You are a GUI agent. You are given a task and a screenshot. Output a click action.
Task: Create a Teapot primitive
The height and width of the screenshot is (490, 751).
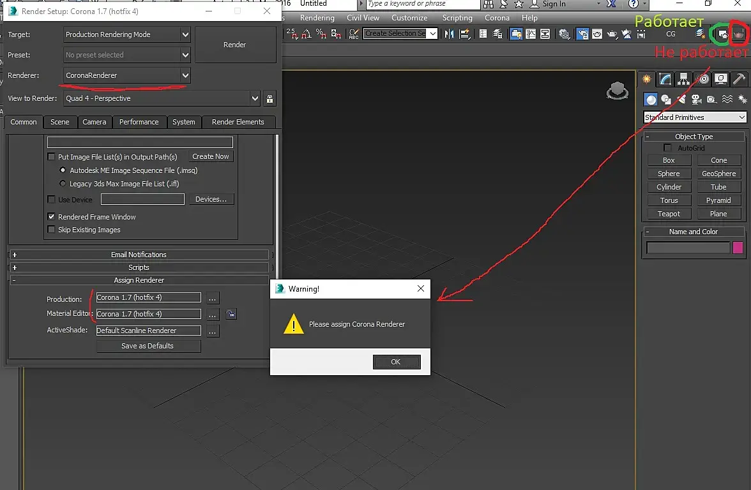pyautogui.click(x=669, y=213)
